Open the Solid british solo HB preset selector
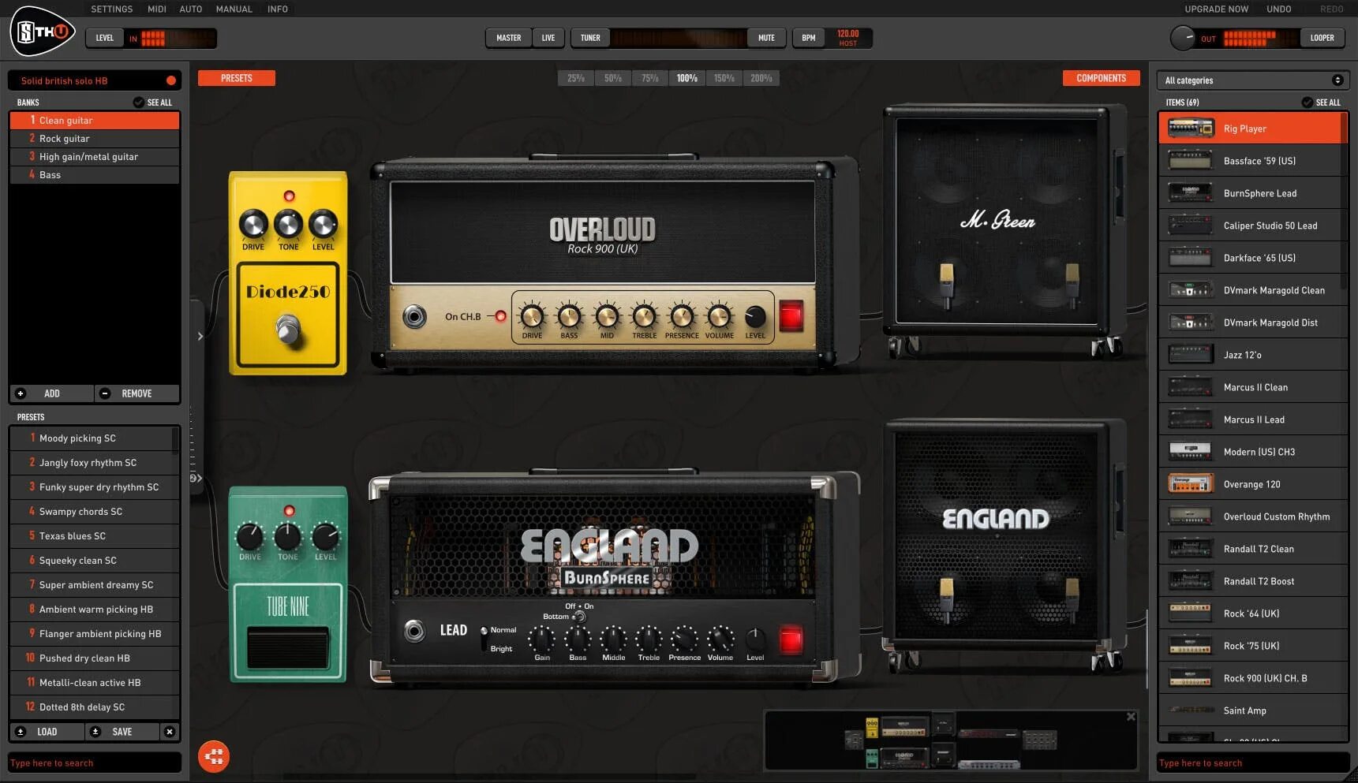Image resolution: width=1358 pixels, height=783 pixels. point(95,80)
